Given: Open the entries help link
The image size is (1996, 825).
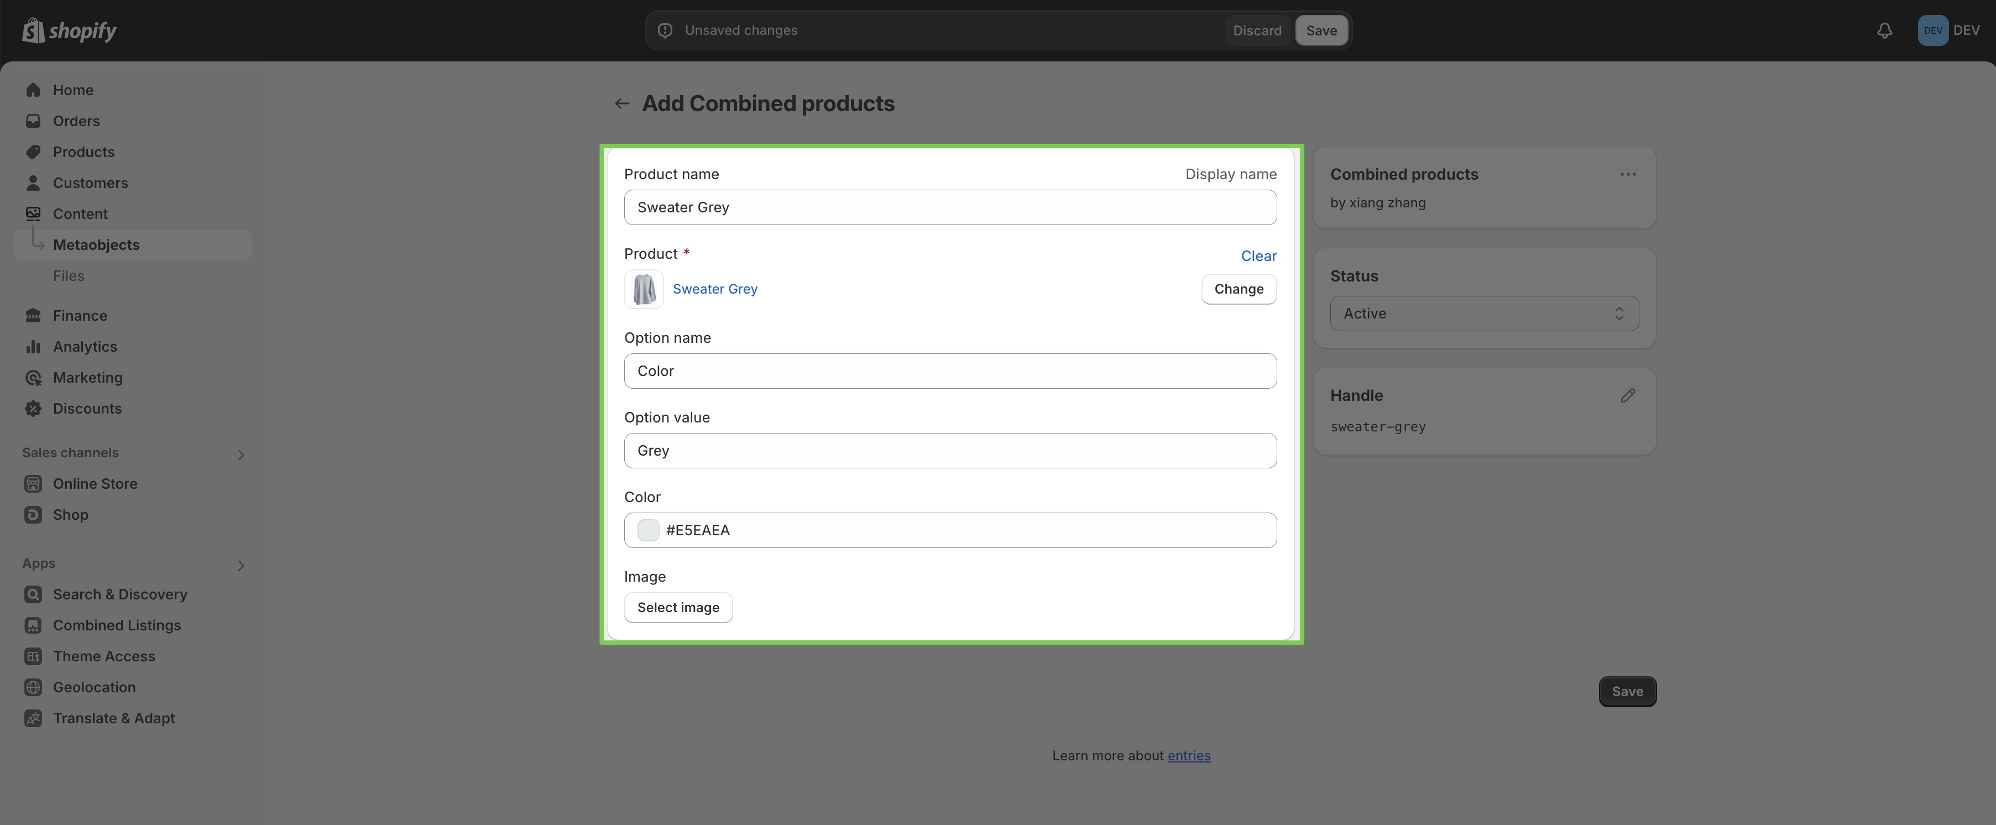Looking at the screenshot, I should [x=1189, y=755].
